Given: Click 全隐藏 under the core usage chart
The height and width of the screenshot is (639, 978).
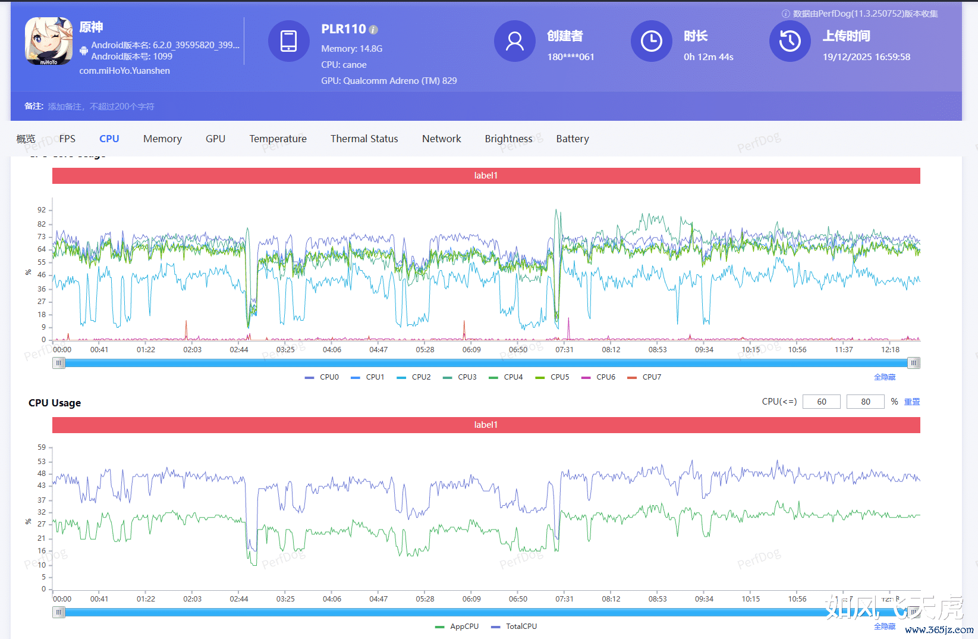Looking at the screenshot, I should pyautogui.click(x=884, y=377).
